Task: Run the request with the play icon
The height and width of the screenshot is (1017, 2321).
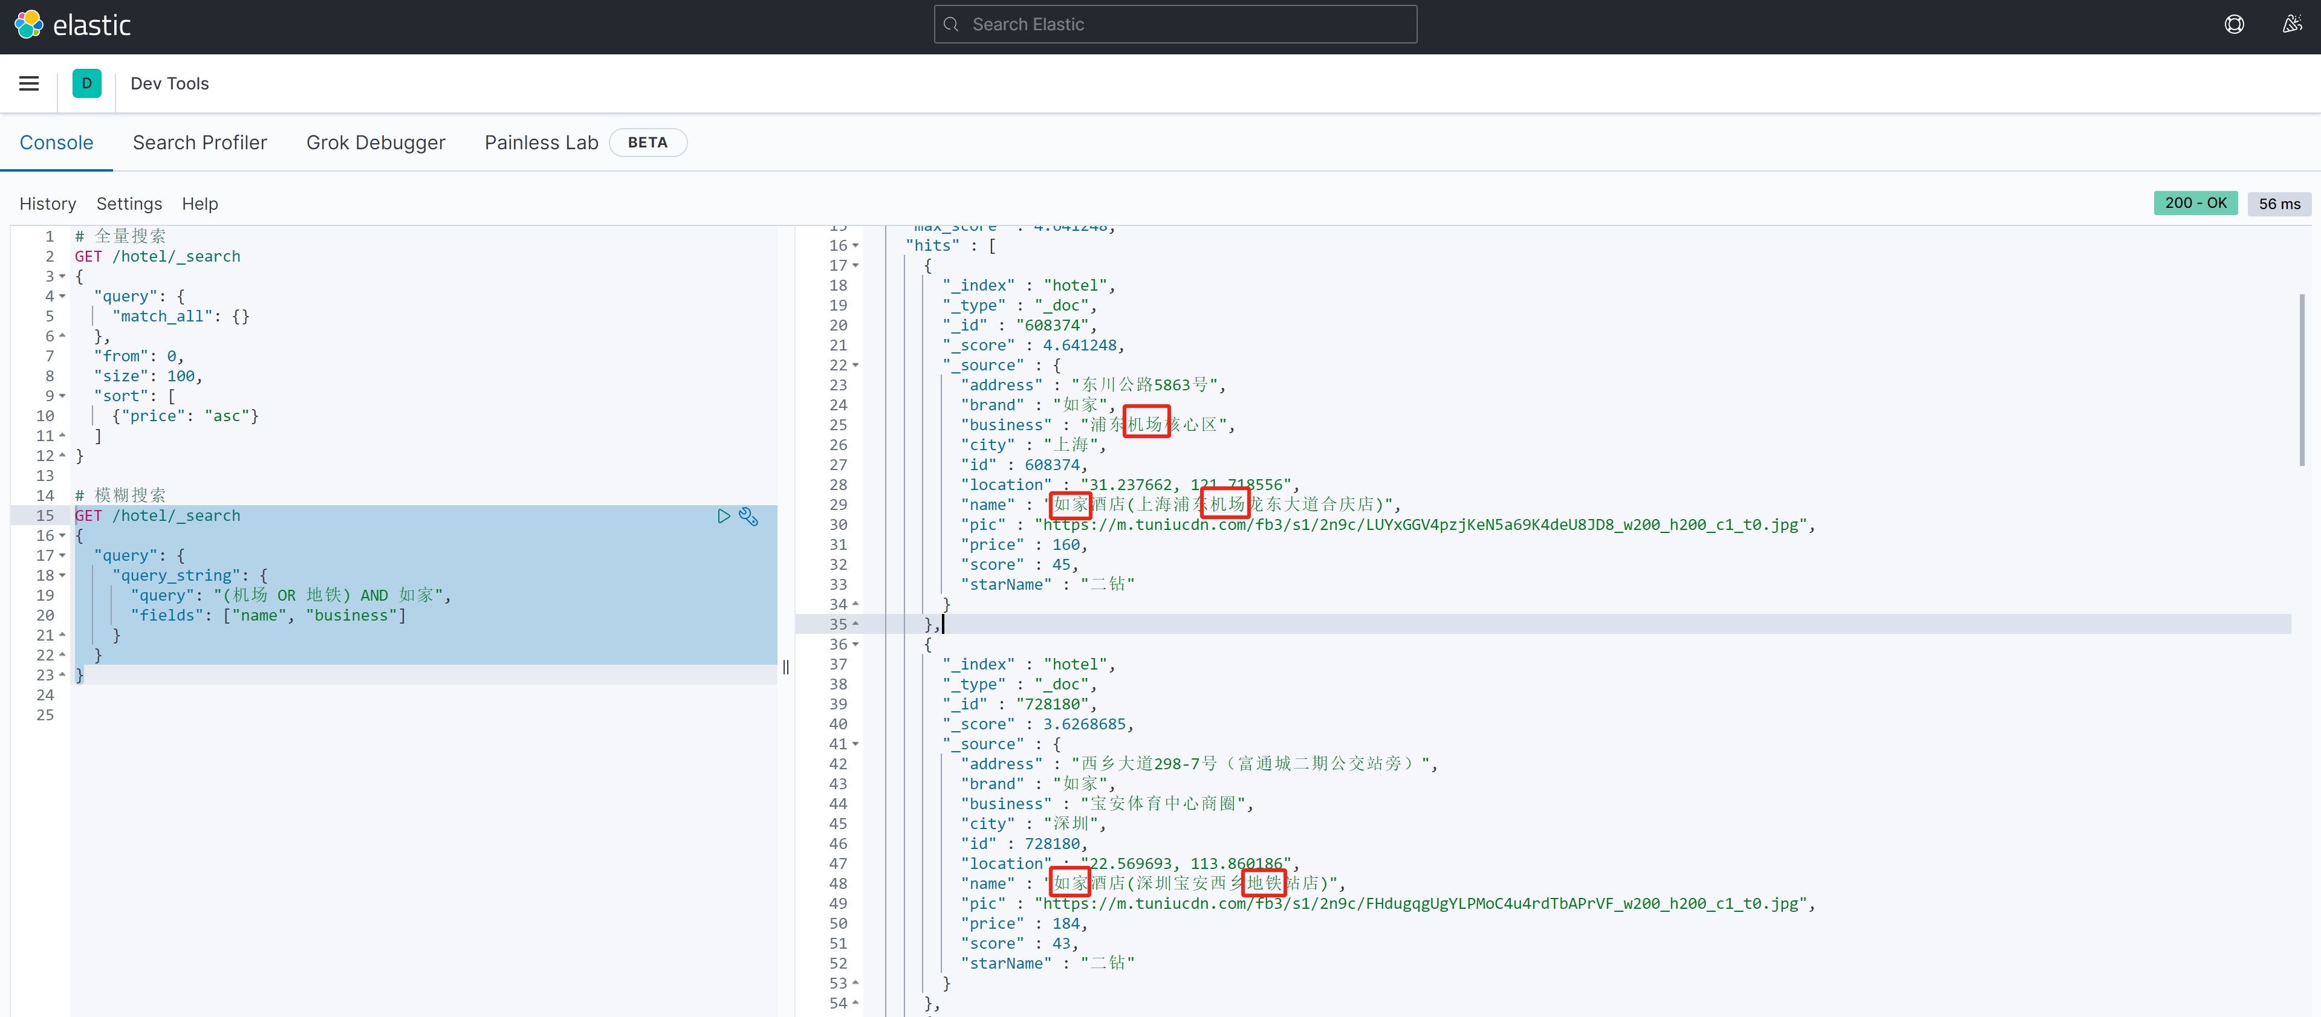Action: [x=724, y=516]
